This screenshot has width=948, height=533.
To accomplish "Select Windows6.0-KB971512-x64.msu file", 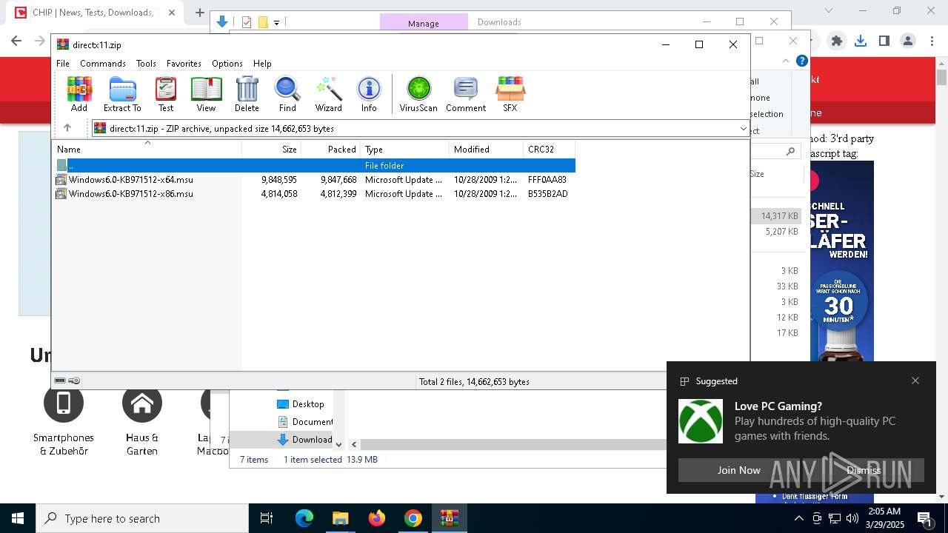I will coord(314,180).
